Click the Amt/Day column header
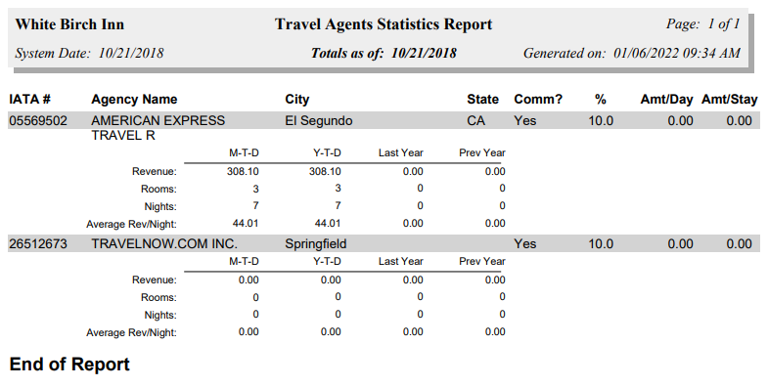This screenshot has width=768, height=387. pyautogui.click(x=666, y=100)
